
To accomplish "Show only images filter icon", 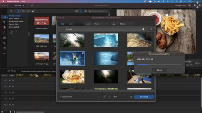I will click(x=28, y=11).
